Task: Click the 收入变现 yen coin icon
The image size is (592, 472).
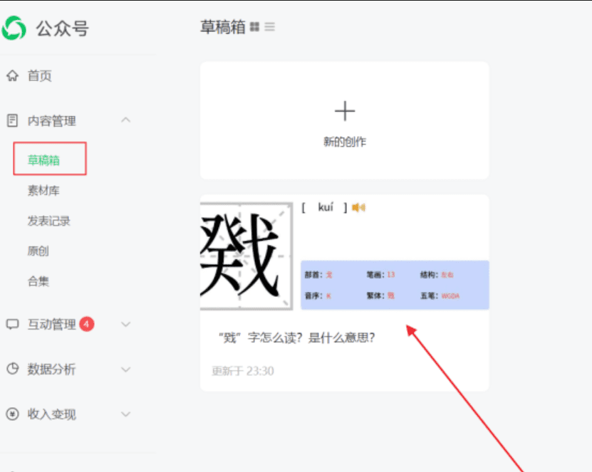Action: pyautogui.click(x=12, y=414)
